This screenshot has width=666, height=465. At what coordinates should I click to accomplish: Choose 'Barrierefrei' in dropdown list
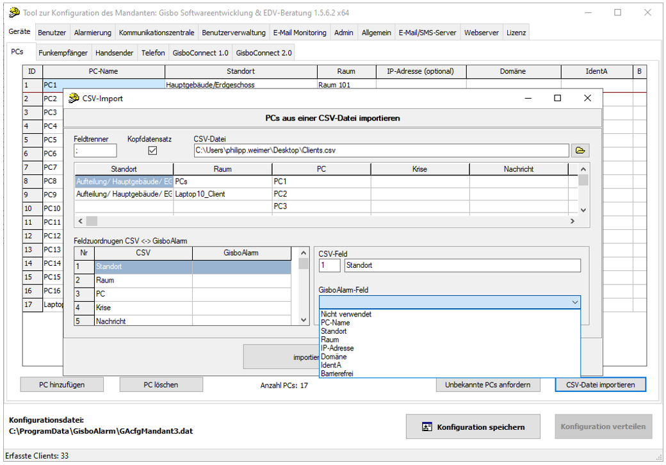coord(337,373)
